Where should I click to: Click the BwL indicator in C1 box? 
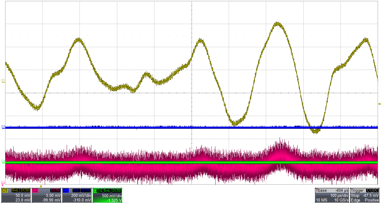pos(16,191)
